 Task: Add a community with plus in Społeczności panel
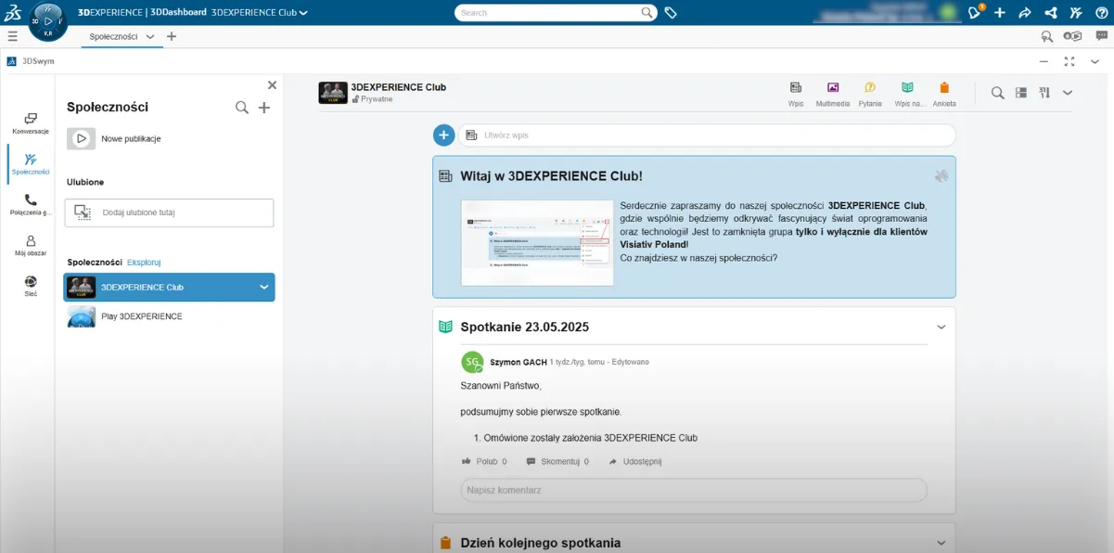264,108
